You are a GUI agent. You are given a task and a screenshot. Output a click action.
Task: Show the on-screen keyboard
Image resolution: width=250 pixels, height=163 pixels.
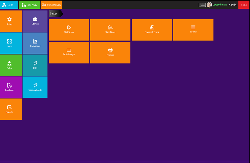click(x=202, y=5)
